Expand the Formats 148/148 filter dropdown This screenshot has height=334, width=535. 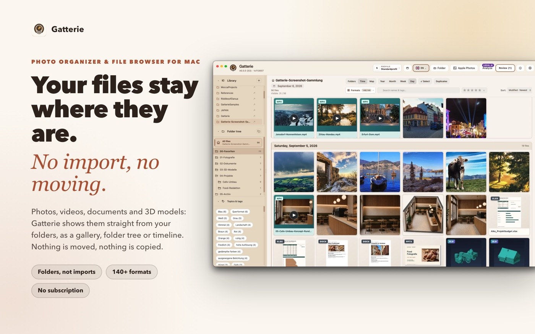click(x=361, y=90)
